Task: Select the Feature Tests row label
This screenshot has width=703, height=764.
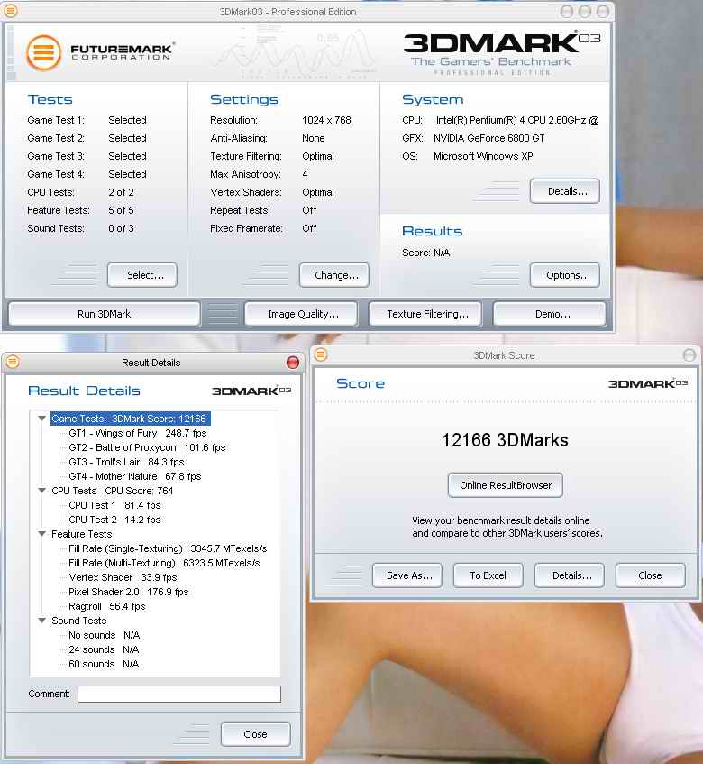Action: (82, 534)
